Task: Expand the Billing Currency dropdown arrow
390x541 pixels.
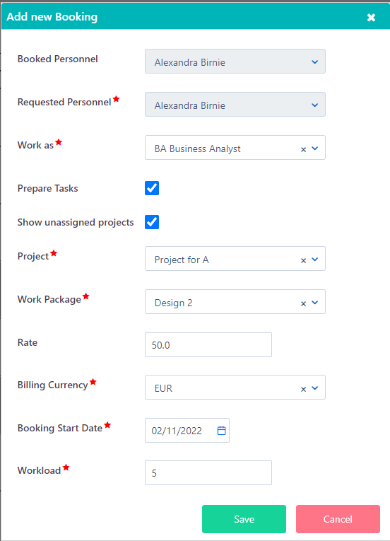Action: (315, 388)
